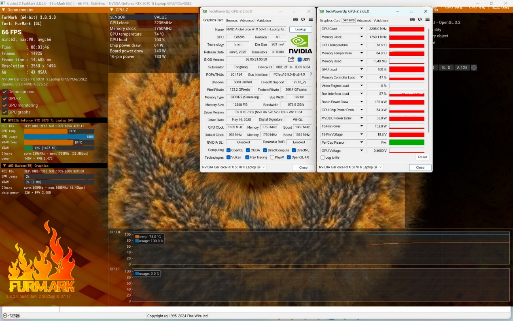Toggle the Vulkan checkbox
The height and width of the screenshot is (321, 513).
[229, 157]
